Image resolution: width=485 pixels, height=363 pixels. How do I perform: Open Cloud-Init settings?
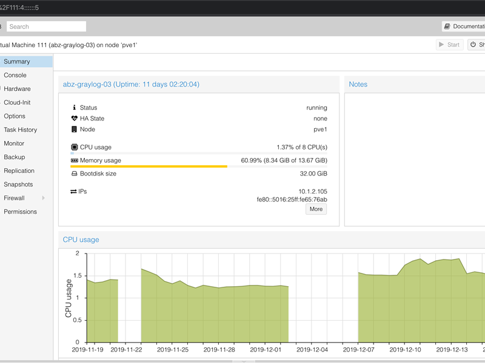click(17, 102)
